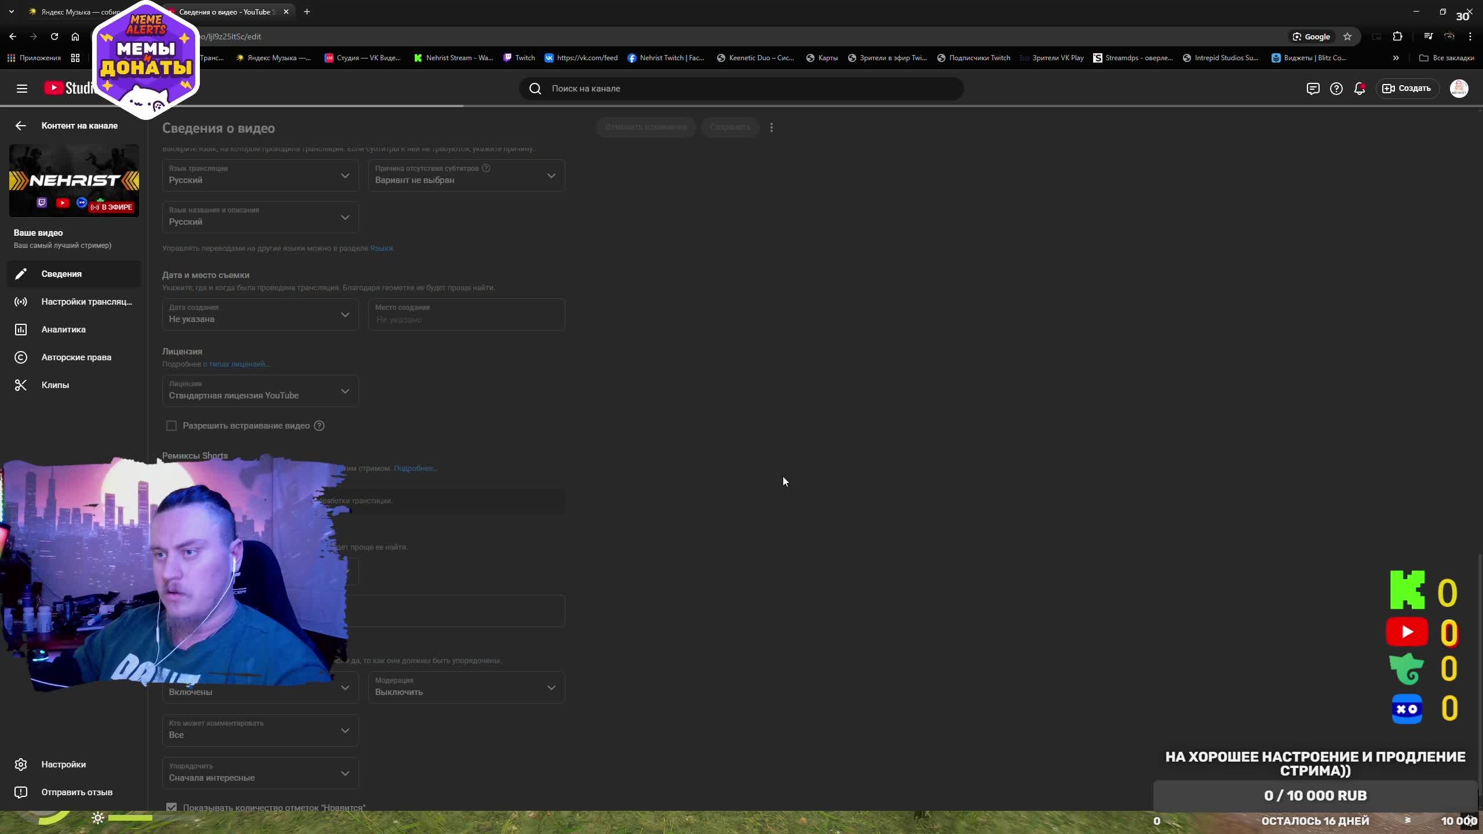Open the sort comments dropdown

(260, 773)
